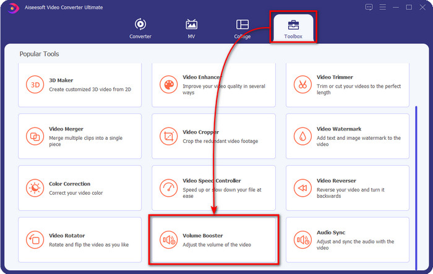Image resolution: width=433 pixels, height=274 pixels.
Task: Switch to the Collage tab label
Action: point(242,36)
